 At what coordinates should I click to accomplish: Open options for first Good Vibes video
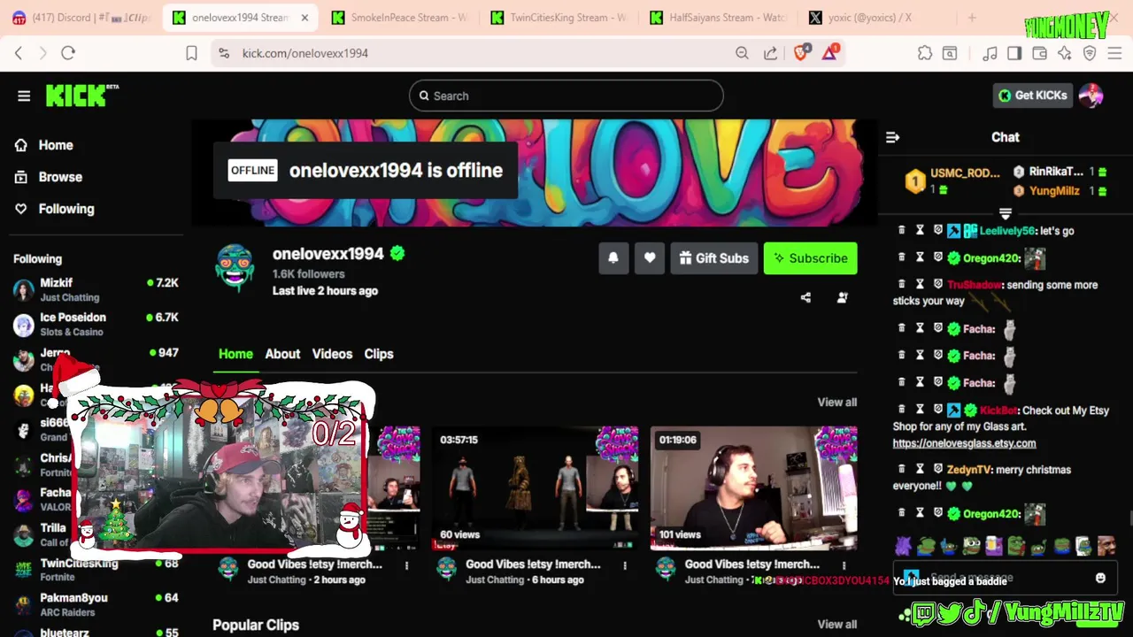pos(406,565)
